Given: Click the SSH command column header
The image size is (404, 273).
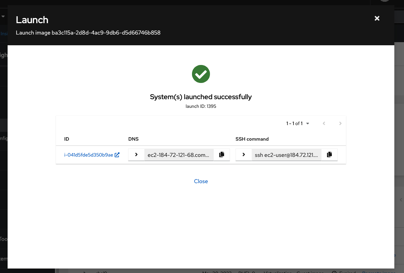Looking at the screenshot, I should (x=252, y=139).
